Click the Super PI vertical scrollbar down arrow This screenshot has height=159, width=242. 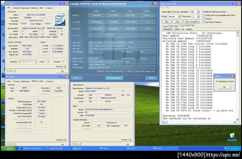pos(238,120)
